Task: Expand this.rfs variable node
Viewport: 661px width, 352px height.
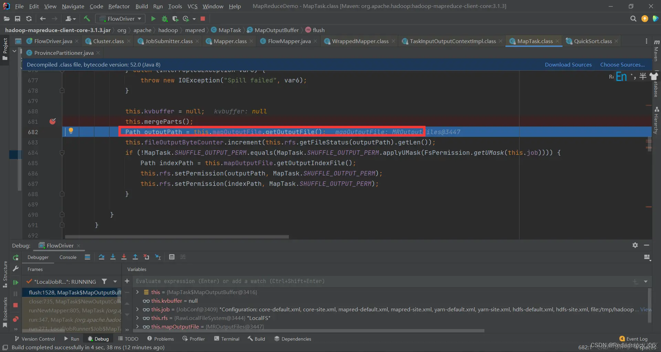Action: point(137,318)
